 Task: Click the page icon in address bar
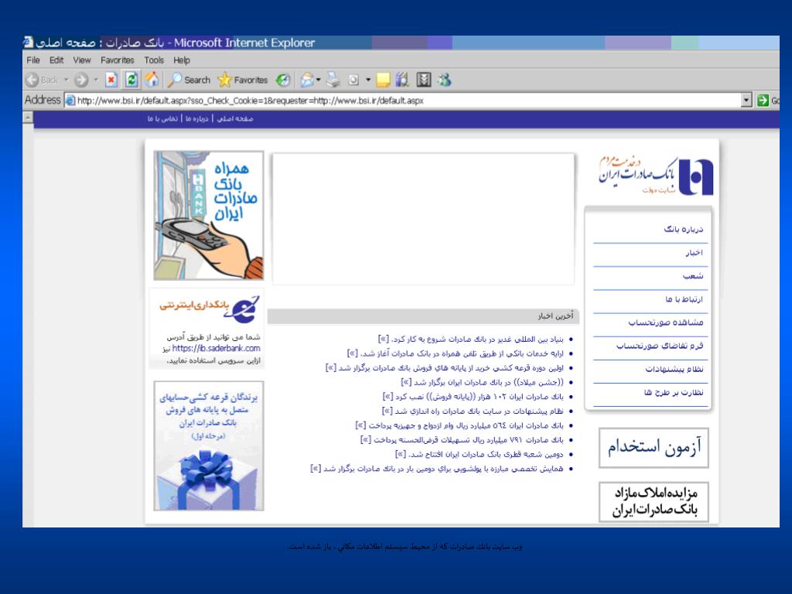70,101
